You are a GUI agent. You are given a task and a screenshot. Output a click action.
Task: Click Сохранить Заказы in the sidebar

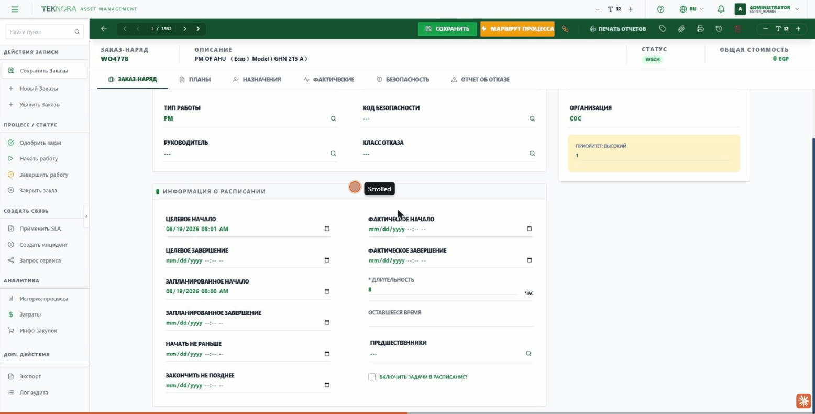click(x=44, y=71)
